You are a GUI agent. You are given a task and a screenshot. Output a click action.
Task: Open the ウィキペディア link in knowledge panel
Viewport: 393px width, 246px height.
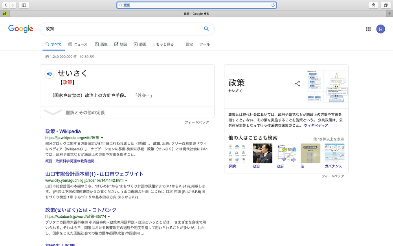[x=316, y=126]
